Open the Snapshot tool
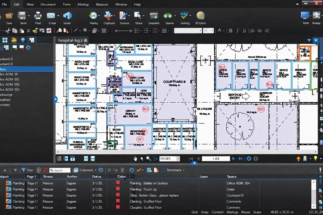Viewport: 323px width, 215px height. (x=154, y=16)
